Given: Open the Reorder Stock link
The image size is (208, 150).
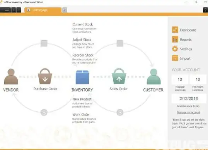Looking at the screenshot, I should (83, 55).
